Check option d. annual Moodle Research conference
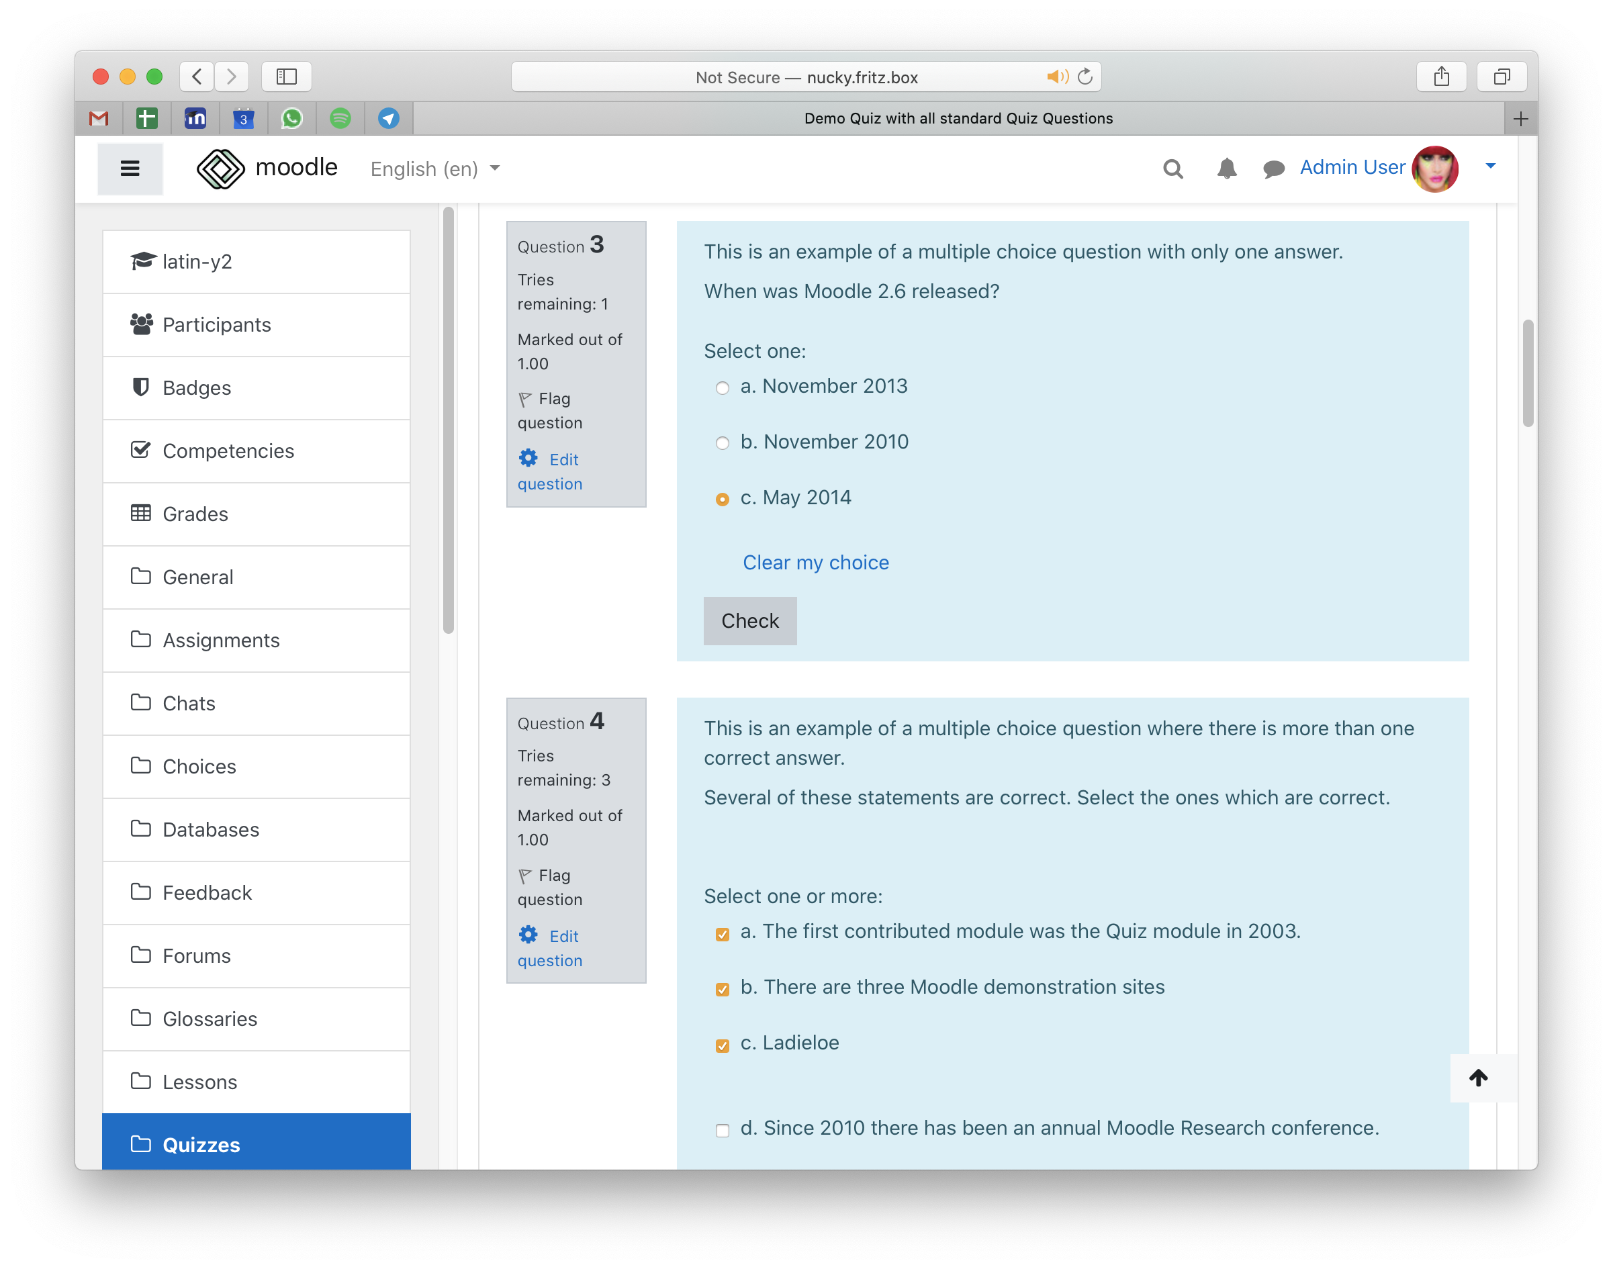 pos(722,1131)
